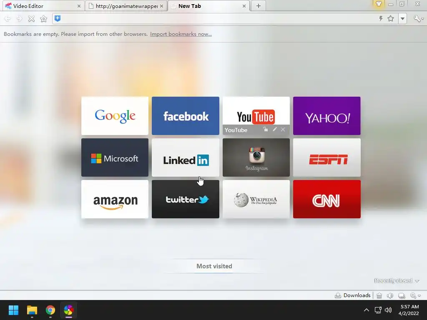
Task: Open the Wikipedia quick access tile
Action: (x=256, y=199)
